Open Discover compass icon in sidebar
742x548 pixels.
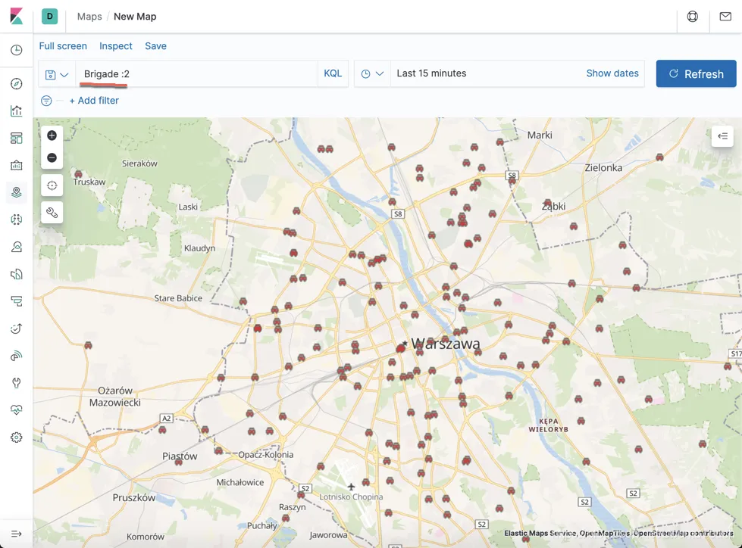16,83
